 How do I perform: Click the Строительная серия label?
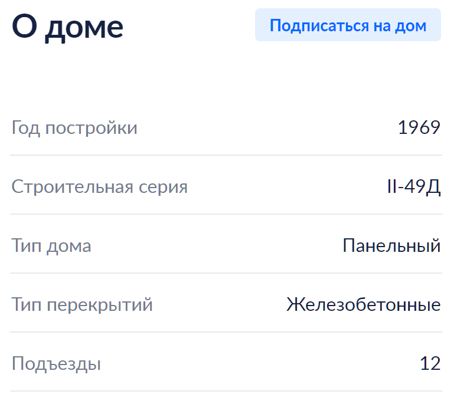pos(99,186)
